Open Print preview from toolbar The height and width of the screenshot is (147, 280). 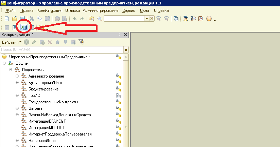click(x=65, y=19)
